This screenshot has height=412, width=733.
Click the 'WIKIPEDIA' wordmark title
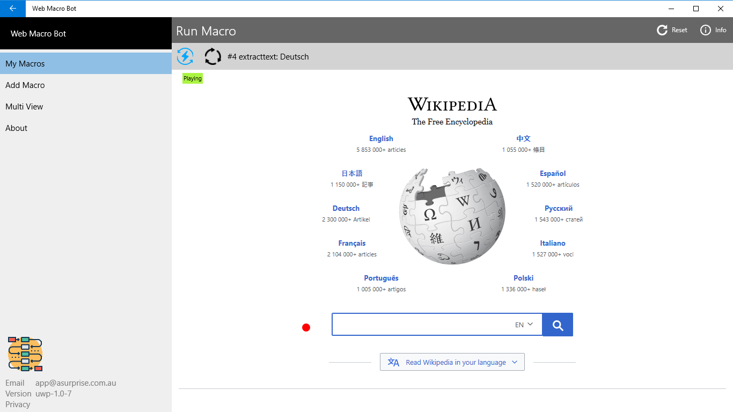[x=452, y=104]
